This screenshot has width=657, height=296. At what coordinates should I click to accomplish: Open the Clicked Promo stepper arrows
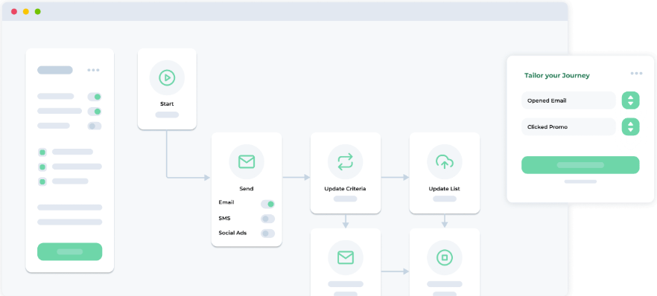[x=631, y=126]
